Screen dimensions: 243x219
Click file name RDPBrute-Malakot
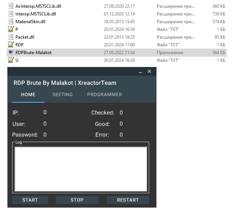pos(34,53)
